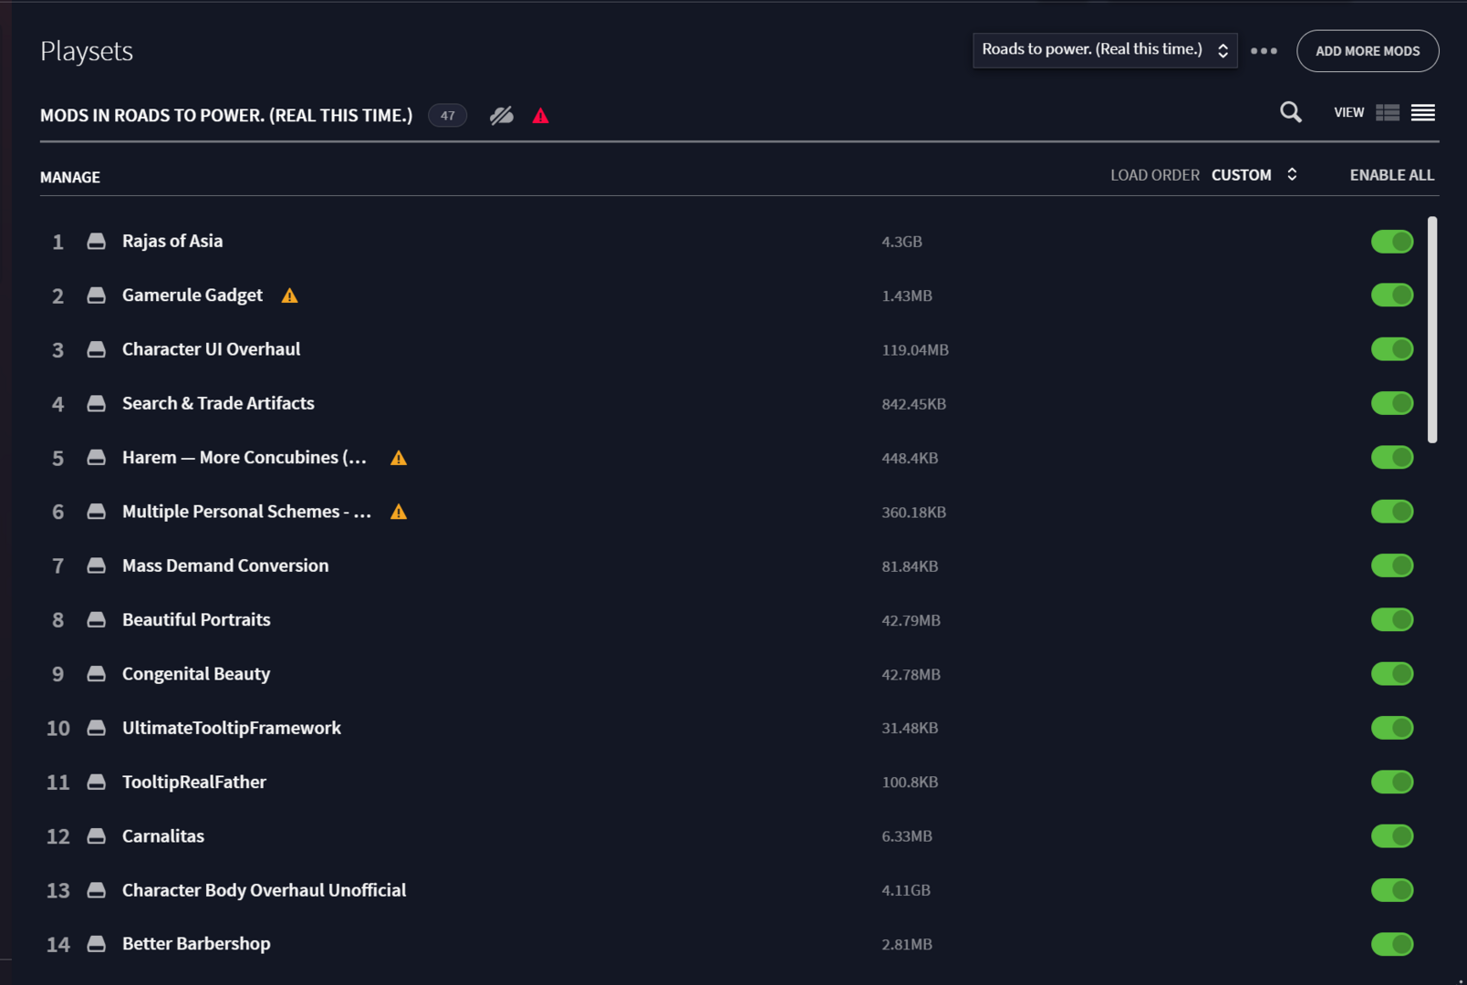Click the warning triangle beside Harem — More Concubines
Viewport: 1467px width, 985px height.
click(x=398, y=458)
